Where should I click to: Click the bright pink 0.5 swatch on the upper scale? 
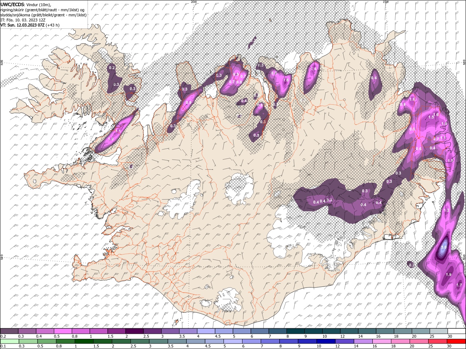63,331
